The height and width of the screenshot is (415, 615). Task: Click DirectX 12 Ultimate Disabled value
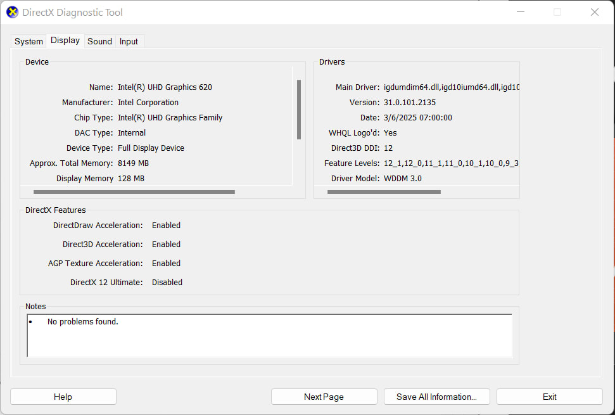pos(167,283)
